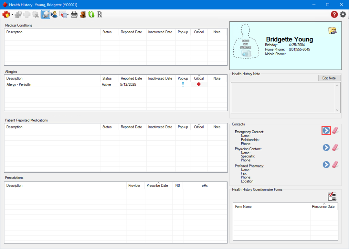Open the Rx prescriptions toolbar icon
This screenshot has width=349, height=249.
click(100, 14)
